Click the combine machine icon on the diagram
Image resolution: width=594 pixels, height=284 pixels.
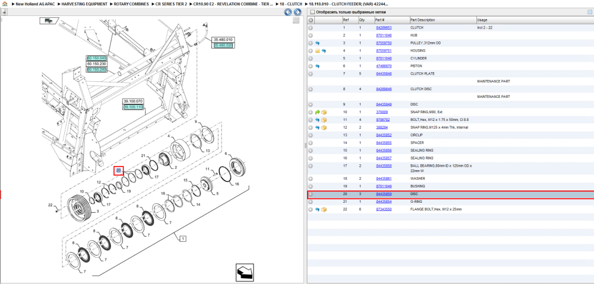[x=49, y=21]
